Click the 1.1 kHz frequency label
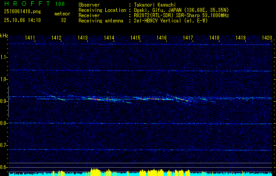The image size is (276, 176). tap(4, 57)
